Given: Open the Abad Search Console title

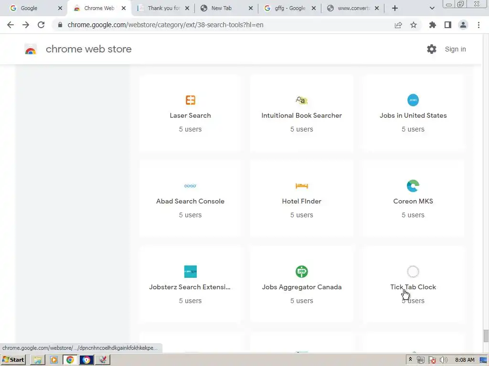Looking at the screenshot, I should (x=190, y=202).
